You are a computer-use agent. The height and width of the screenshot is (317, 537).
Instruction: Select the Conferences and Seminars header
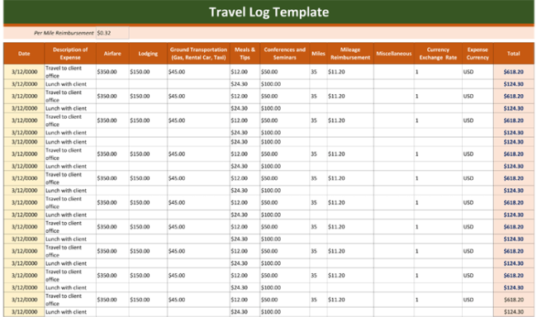pos(284,54)
